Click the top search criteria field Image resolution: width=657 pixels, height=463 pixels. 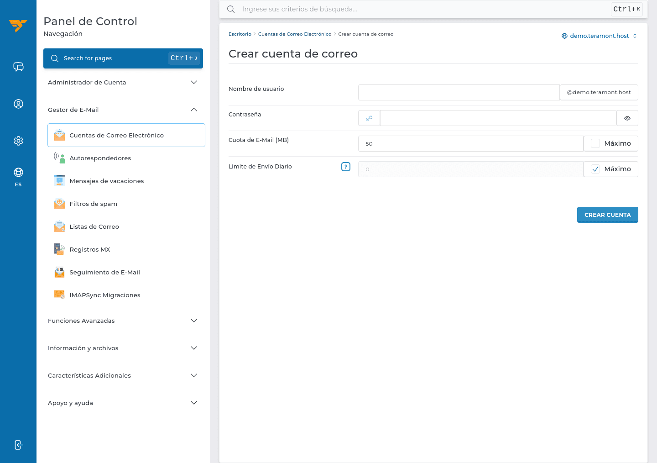click(x=433, y=9)
